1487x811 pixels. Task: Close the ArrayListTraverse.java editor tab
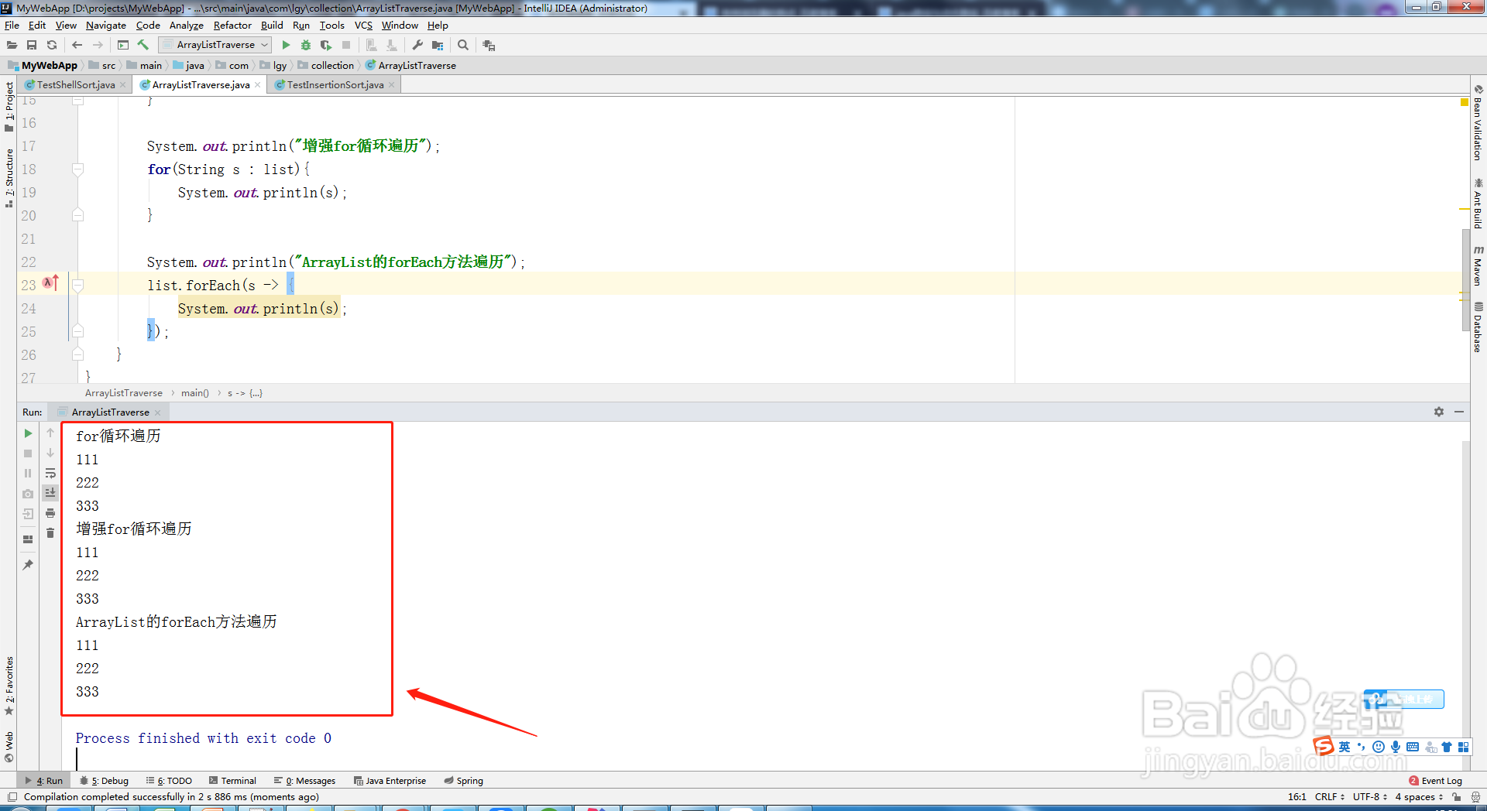click(258, 85)
